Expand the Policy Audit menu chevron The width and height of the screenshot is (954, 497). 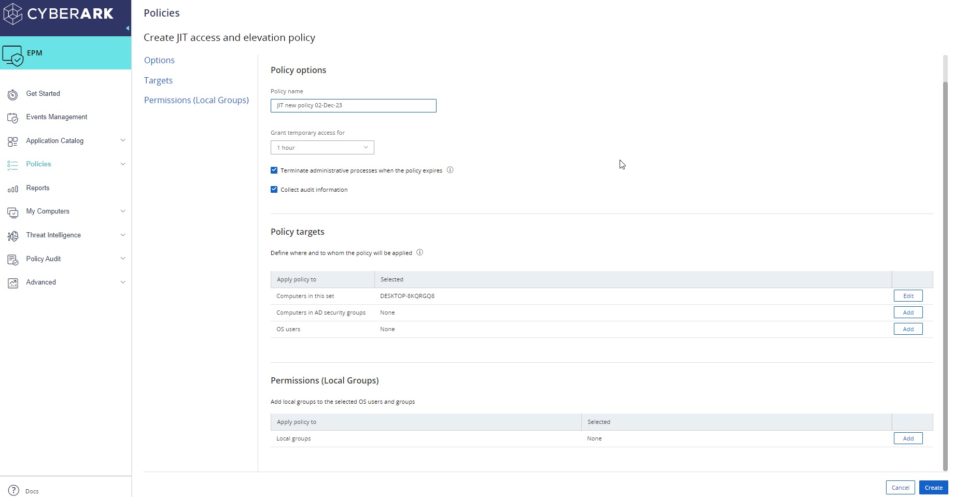(x=123, y=258)
